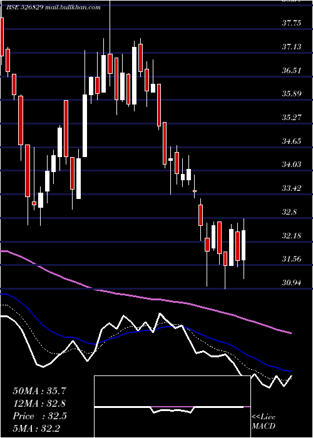This screenshot has height=438, width=313.
Task: Click the 'BSE 526829 mail.bullkhan.com' header text
Action: coord(54,8)
